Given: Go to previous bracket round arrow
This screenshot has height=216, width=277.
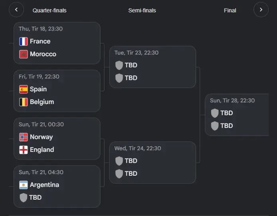Looking at the screenshot, I should pyautogui.click(x=16, y=10).
